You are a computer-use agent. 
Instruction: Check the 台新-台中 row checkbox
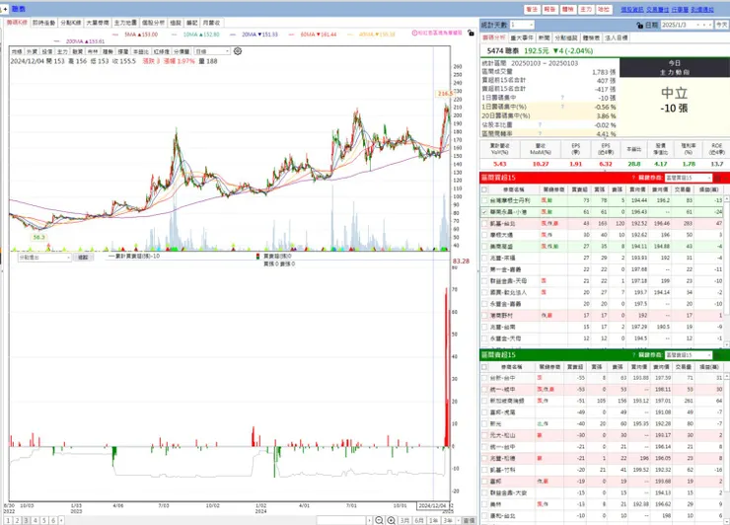tap(484, 378)
